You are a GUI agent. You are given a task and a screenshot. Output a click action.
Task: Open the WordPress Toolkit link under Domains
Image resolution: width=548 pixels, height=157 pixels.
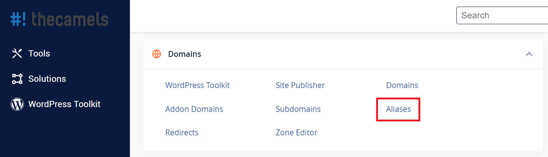[198, 85]
